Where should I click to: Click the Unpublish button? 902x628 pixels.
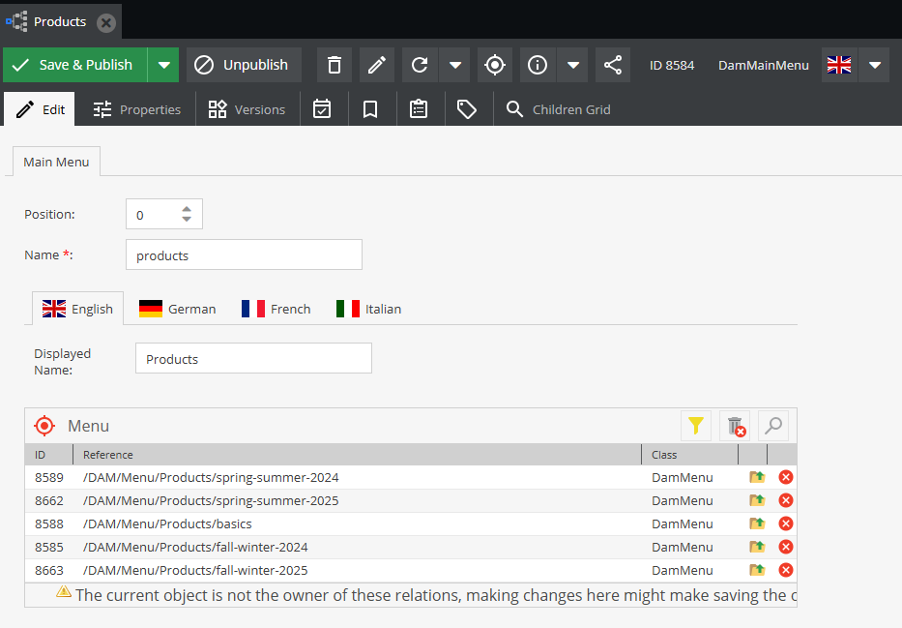pos(244,65)
